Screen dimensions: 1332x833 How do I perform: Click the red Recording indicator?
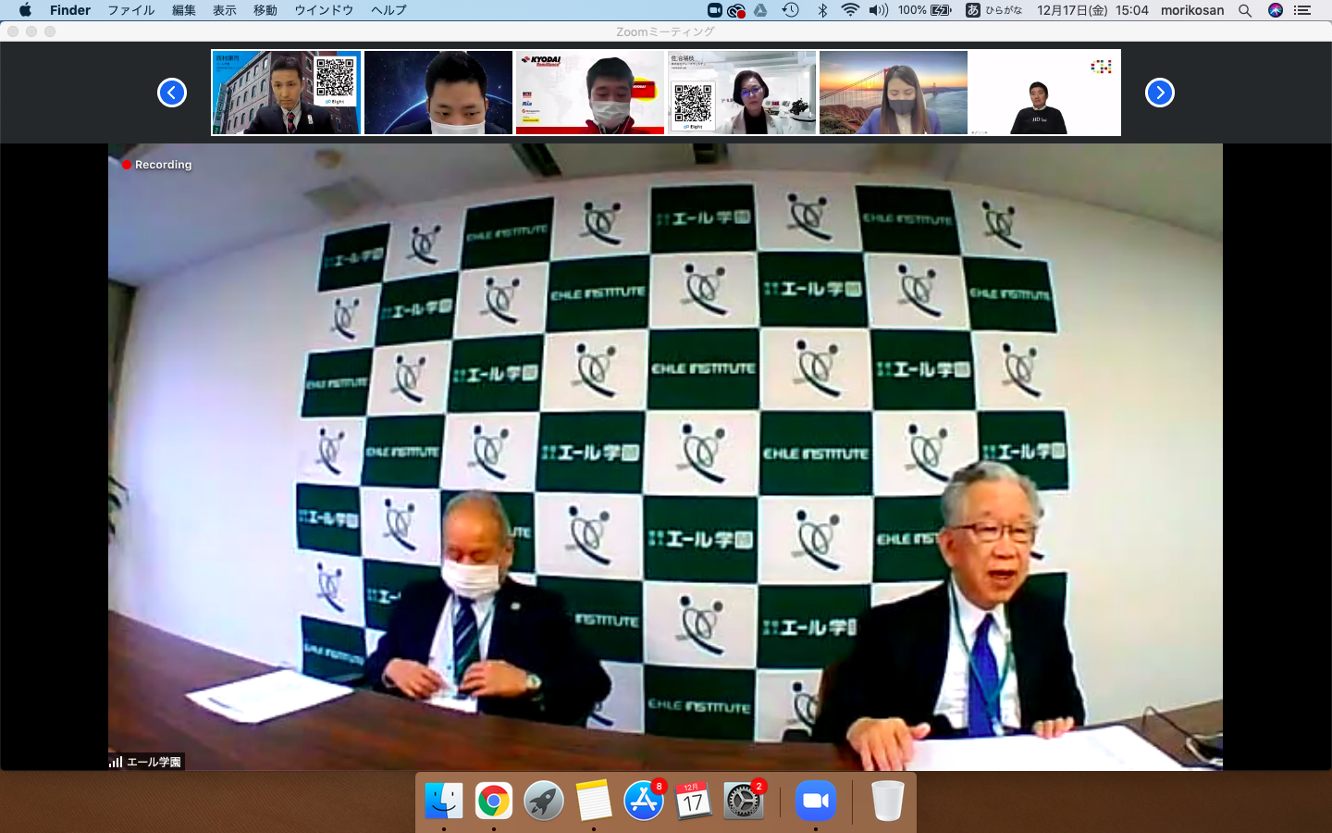[x=157, y=165]
